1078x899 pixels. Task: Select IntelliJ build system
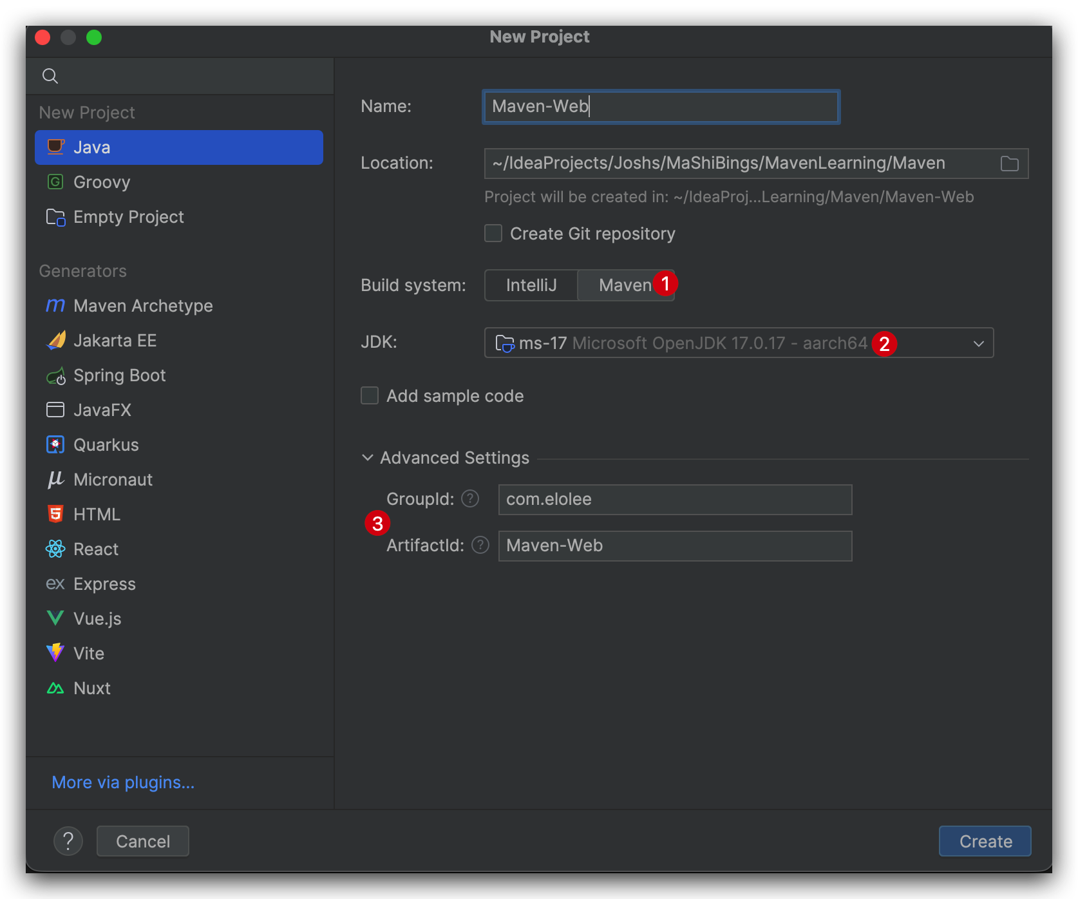tap(531, 285)
